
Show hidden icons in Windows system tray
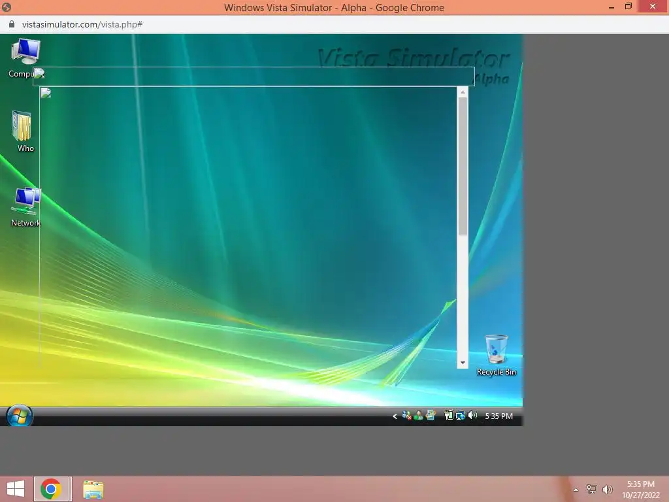576,490
